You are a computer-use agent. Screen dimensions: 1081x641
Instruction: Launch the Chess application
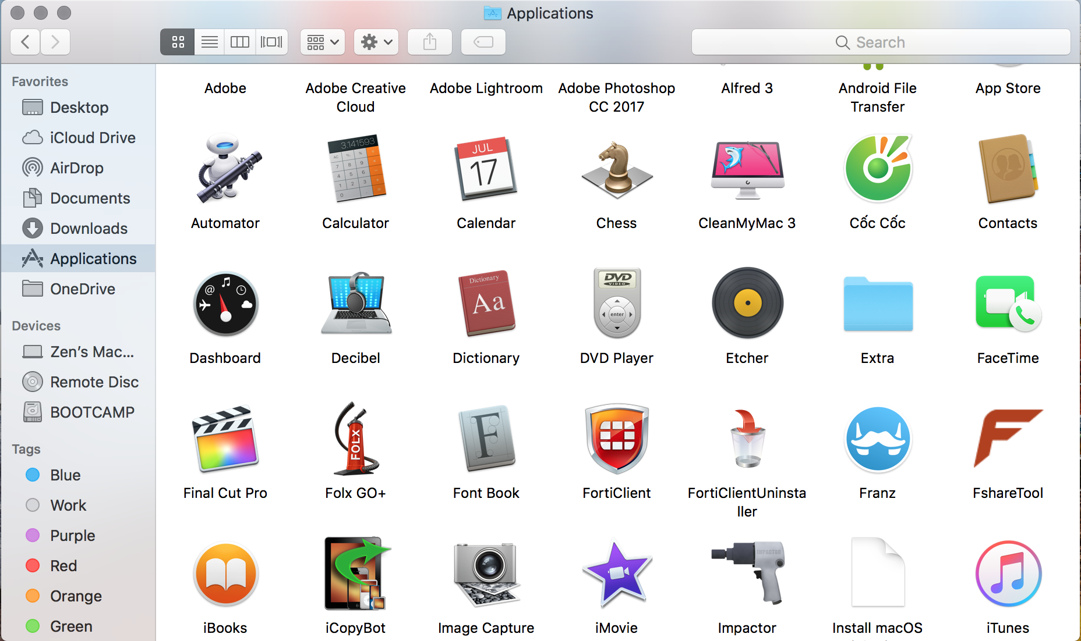[x=616, y=170]
